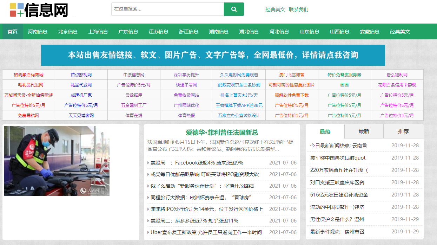The width and height of the screenshot is (437, 245).
Task: Open 江苏信息 nav item
Action: pos(158,32)
